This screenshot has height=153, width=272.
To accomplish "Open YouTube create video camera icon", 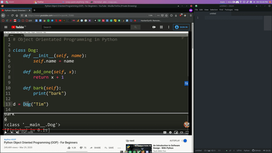I will pyautogui.click(x=154, y=27).
